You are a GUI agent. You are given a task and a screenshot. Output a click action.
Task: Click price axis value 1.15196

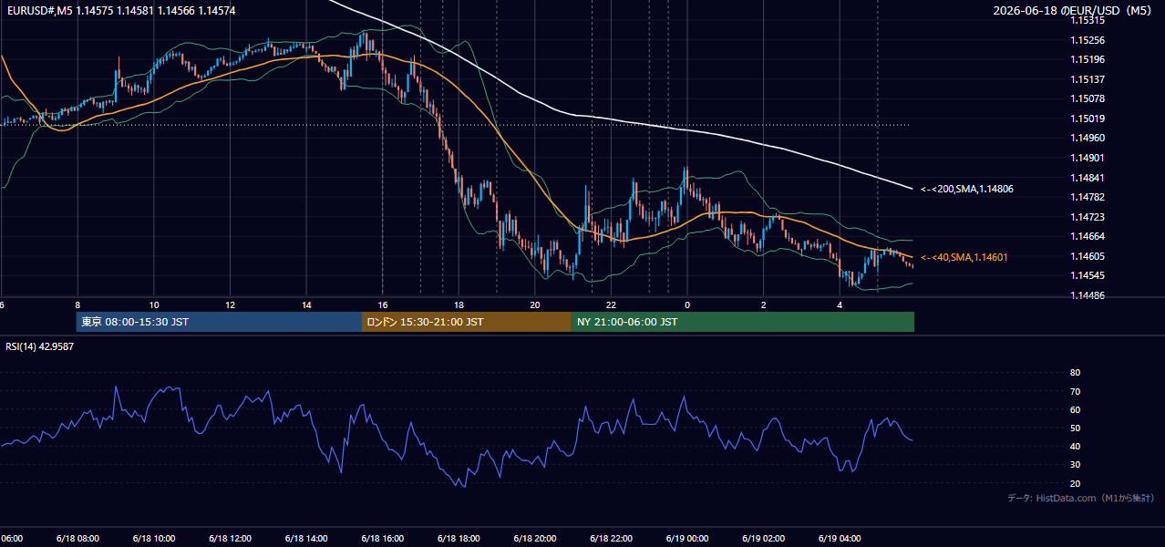click(x=1088, y=59)
